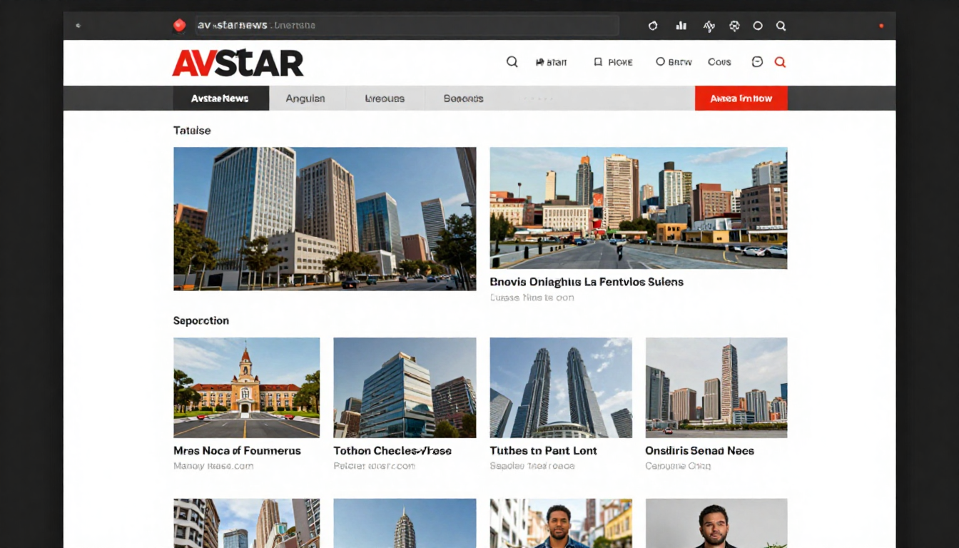Toggle the red recording dot in the toolbar

[882, 25]
